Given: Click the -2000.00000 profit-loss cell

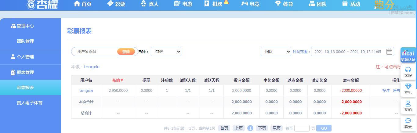Looking at the screenshot, I should [351, 91].
